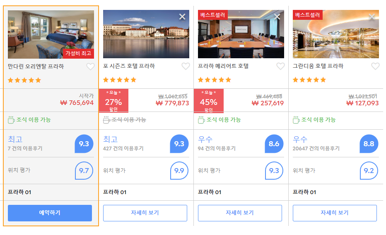Toggle heart for 포 시즌즈 호텔 프라하
Screen dimensions: 386x235
pos(186,66)
